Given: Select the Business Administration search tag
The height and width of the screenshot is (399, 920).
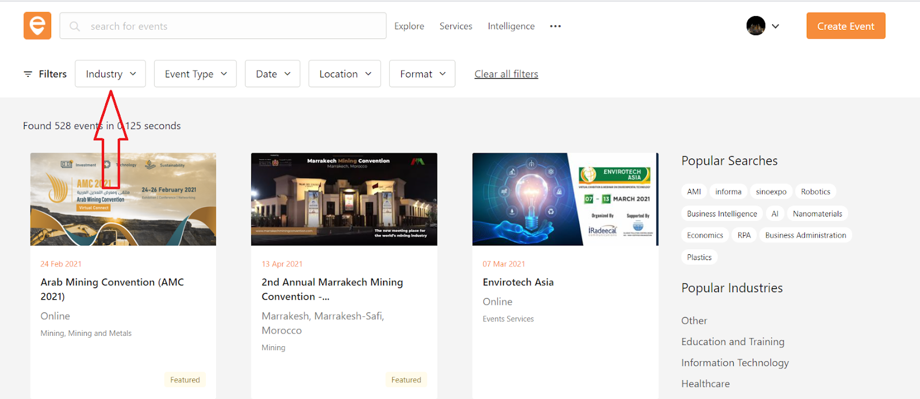Looking at the screenshot, I should point(806,235).
